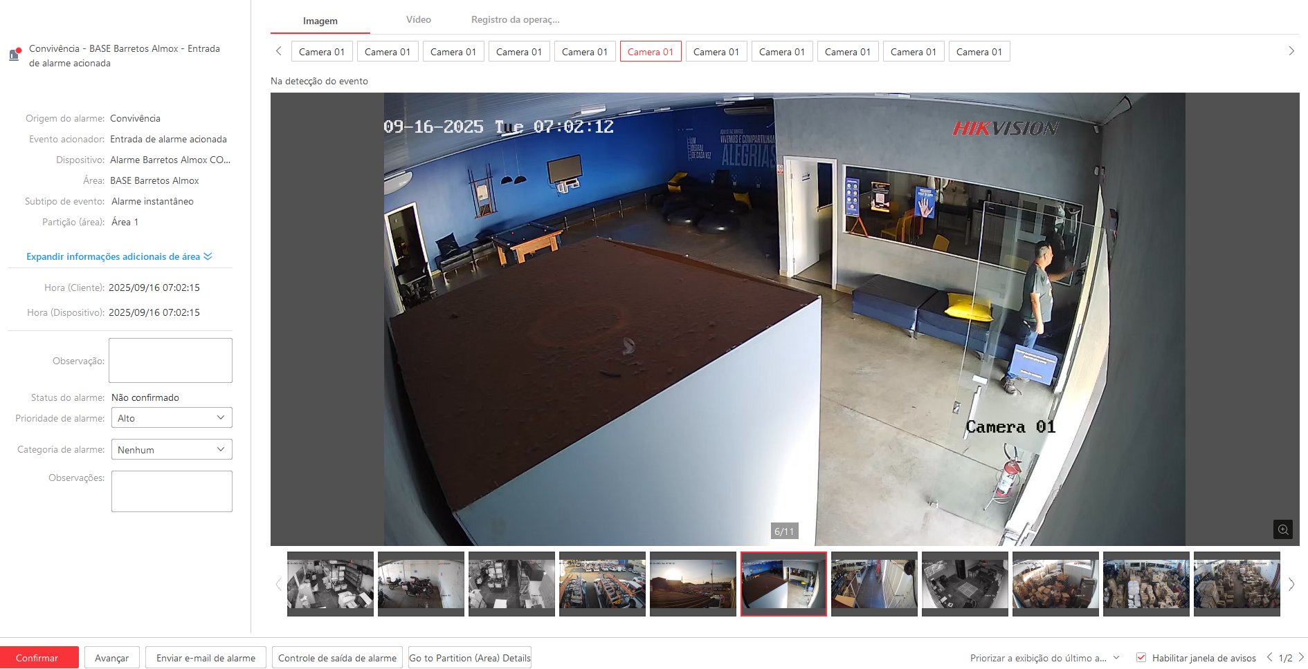Click the thumbnail strip next arrow
The height and width of the screenshot is (669, 1308).
pyautogui.click(x=1291, y=584)
